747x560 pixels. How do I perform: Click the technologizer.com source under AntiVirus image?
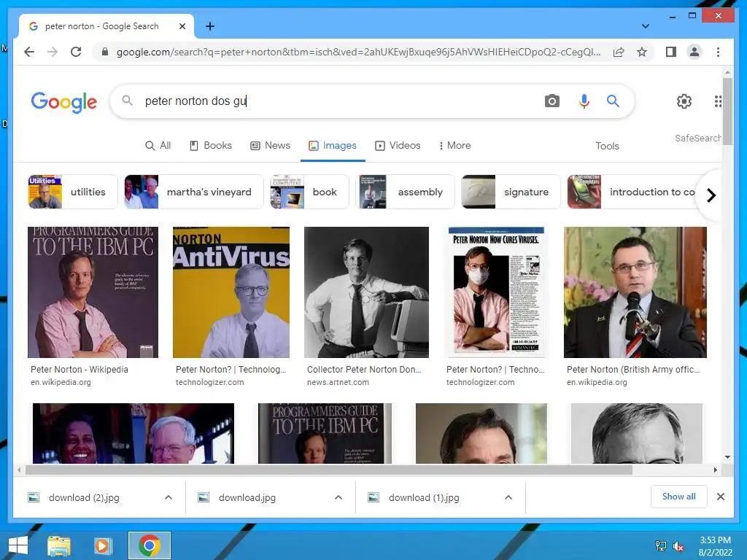pos(209,382)
